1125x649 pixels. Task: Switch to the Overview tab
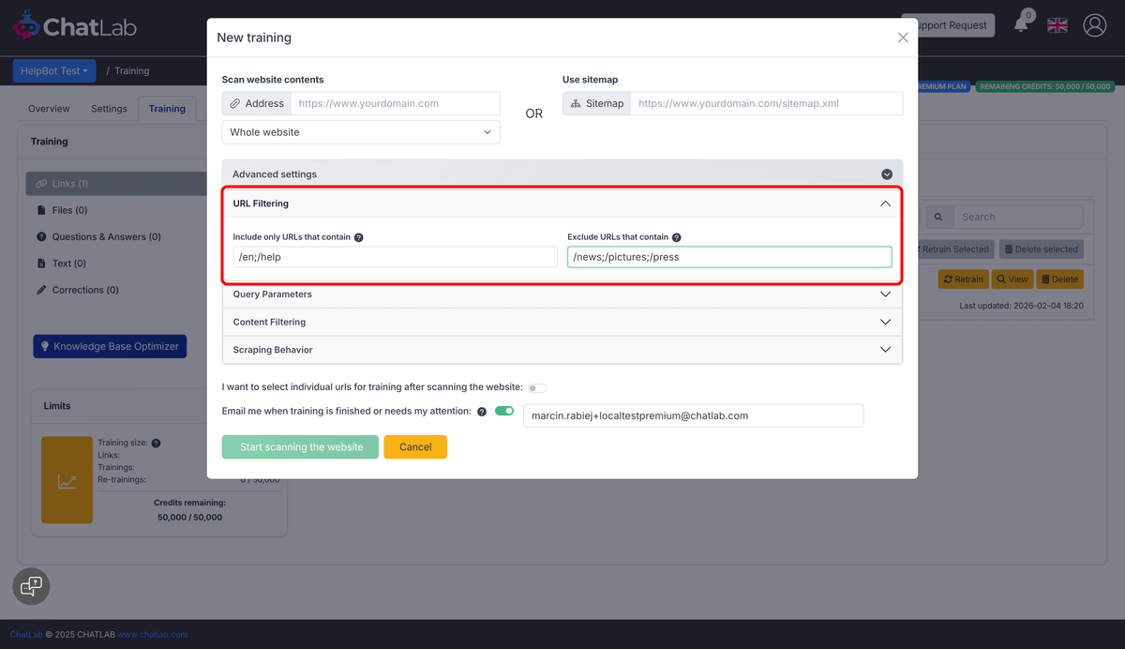pos(48,108)
